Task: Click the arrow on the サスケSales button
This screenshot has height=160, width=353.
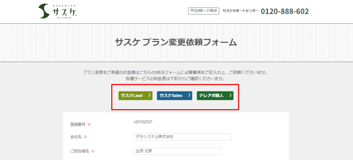Action: click(189, 95)
